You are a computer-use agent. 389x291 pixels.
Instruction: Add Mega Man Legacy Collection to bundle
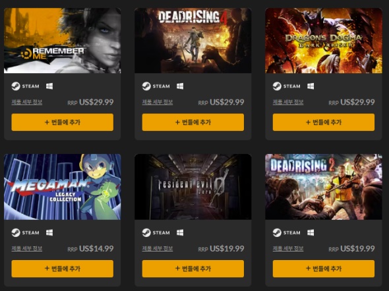point(62,269)
